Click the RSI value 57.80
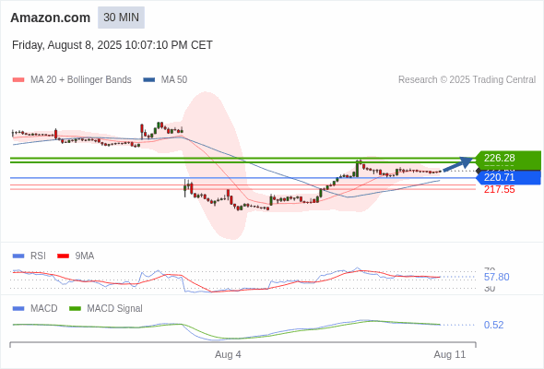 point(497,277)
